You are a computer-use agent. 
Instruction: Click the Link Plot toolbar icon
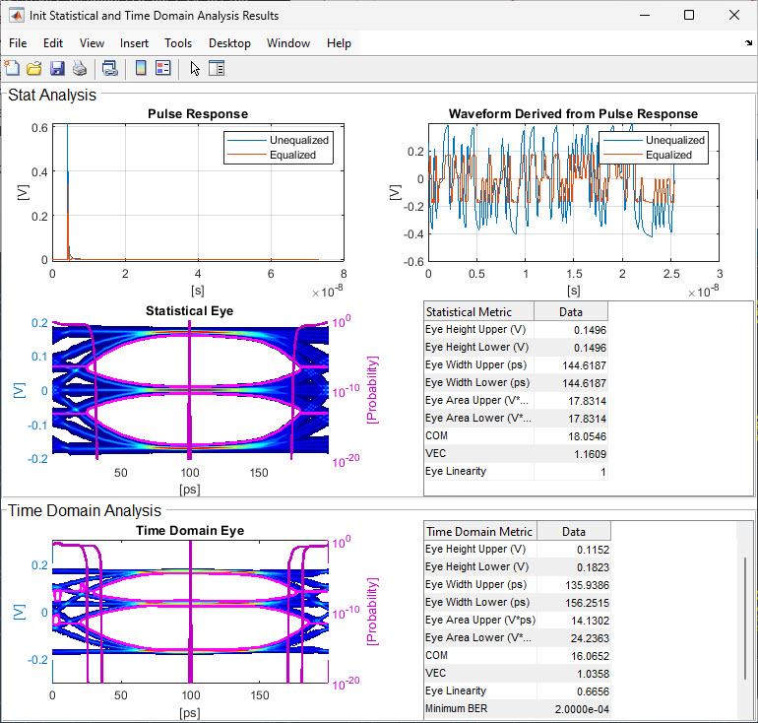[110, 68]
